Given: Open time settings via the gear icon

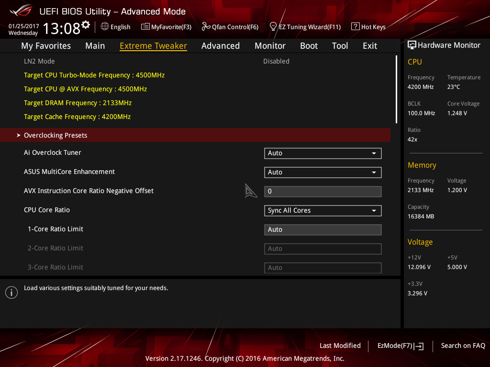Looking at the screenshot, I should coord(86,24).
